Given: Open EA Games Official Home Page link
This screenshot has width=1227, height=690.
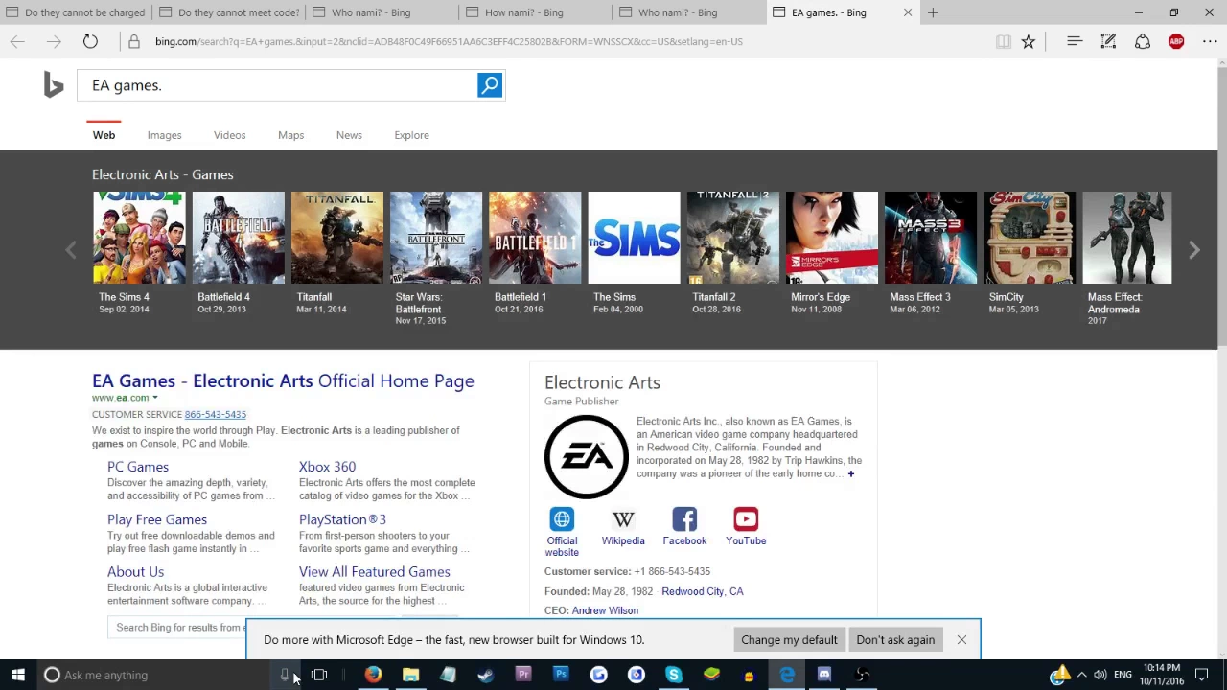Looking at the screenshot, I should click(283, 381).
